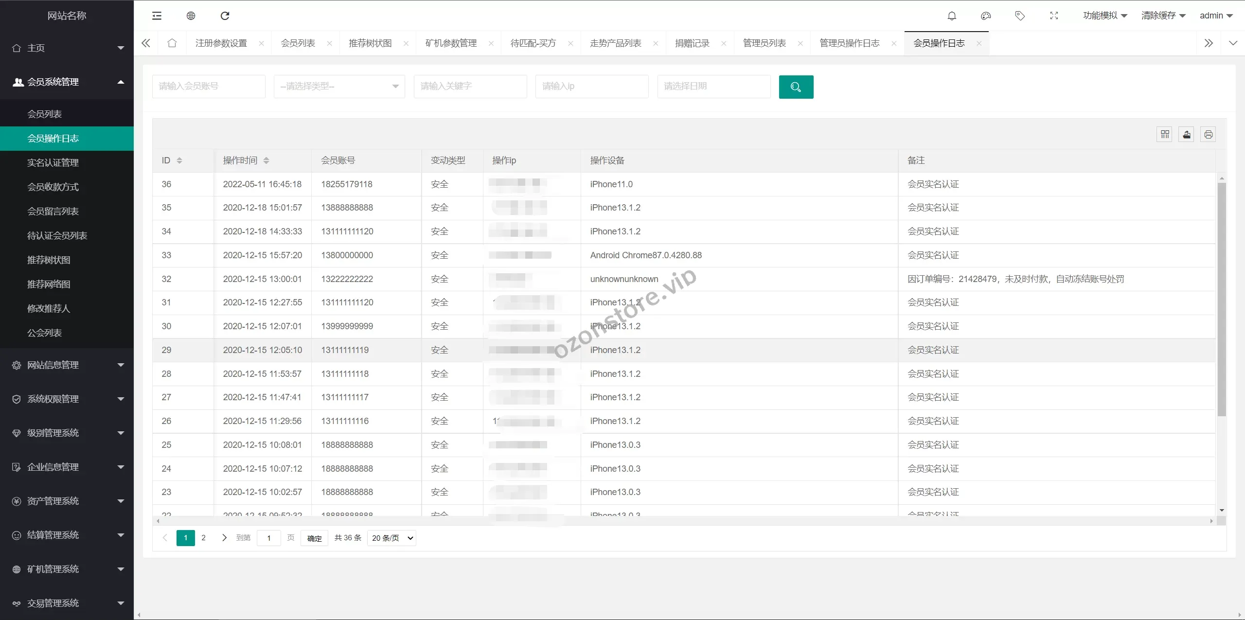Click the 确定 page jump button

click(x=314, y=538)
